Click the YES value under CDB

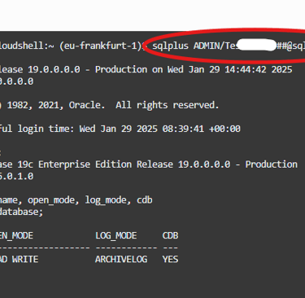[171, 259]
